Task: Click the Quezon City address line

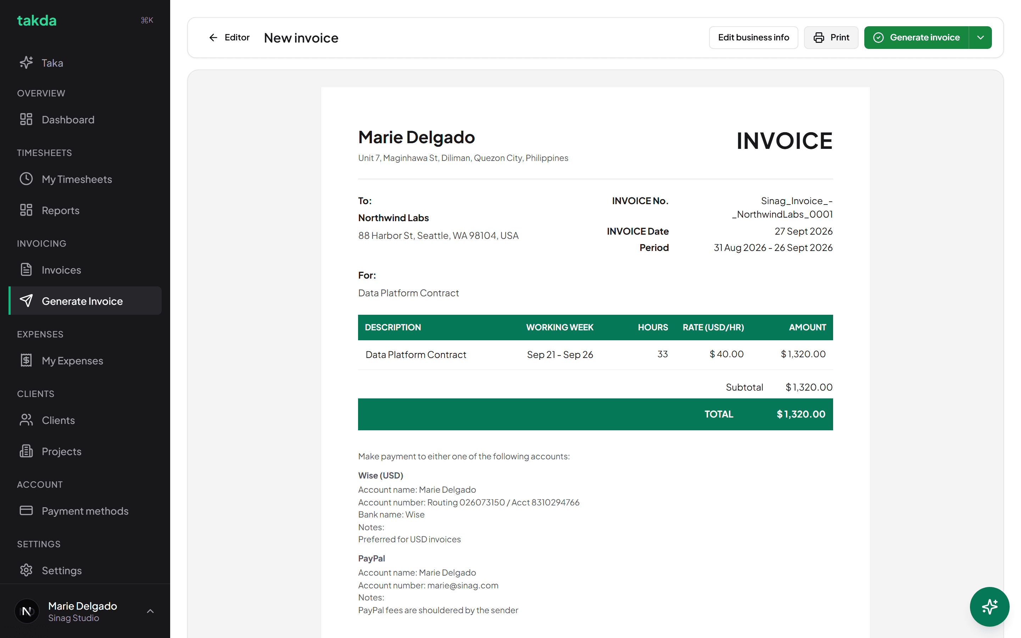Action: [463, 158]
